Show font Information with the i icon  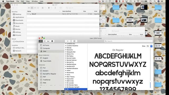click(52, 41)
